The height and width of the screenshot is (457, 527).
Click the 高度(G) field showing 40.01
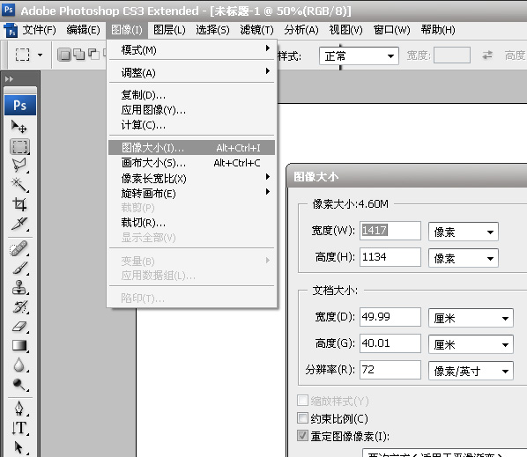pos(390,343)
